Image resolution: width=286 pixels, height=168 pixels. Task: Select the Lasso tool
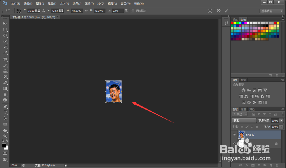tap(5, 35)
